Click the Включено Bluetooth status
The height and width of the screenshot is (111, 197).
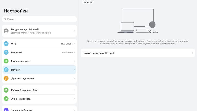click(x=67, y=53)
